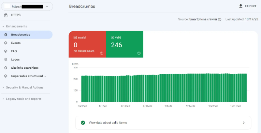Open help icon on Valid card
The image size is (261, 133).
click(x=139, y=53)
